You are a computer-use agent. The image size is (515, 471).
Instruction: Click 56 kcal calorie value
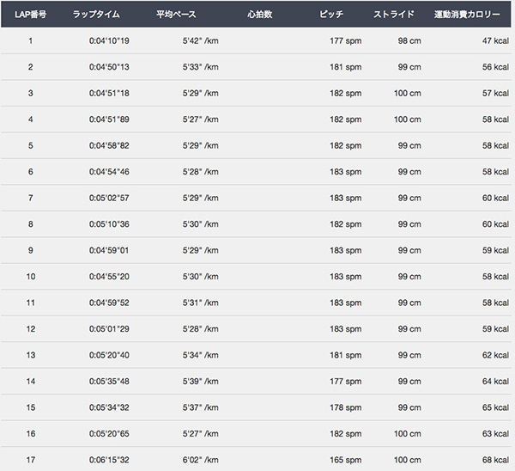[x=495, y=67]
